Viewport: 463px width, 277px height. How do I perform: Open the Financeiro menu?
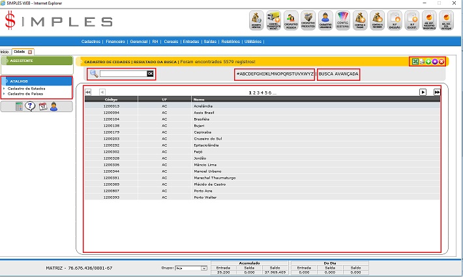pos(115,41)
